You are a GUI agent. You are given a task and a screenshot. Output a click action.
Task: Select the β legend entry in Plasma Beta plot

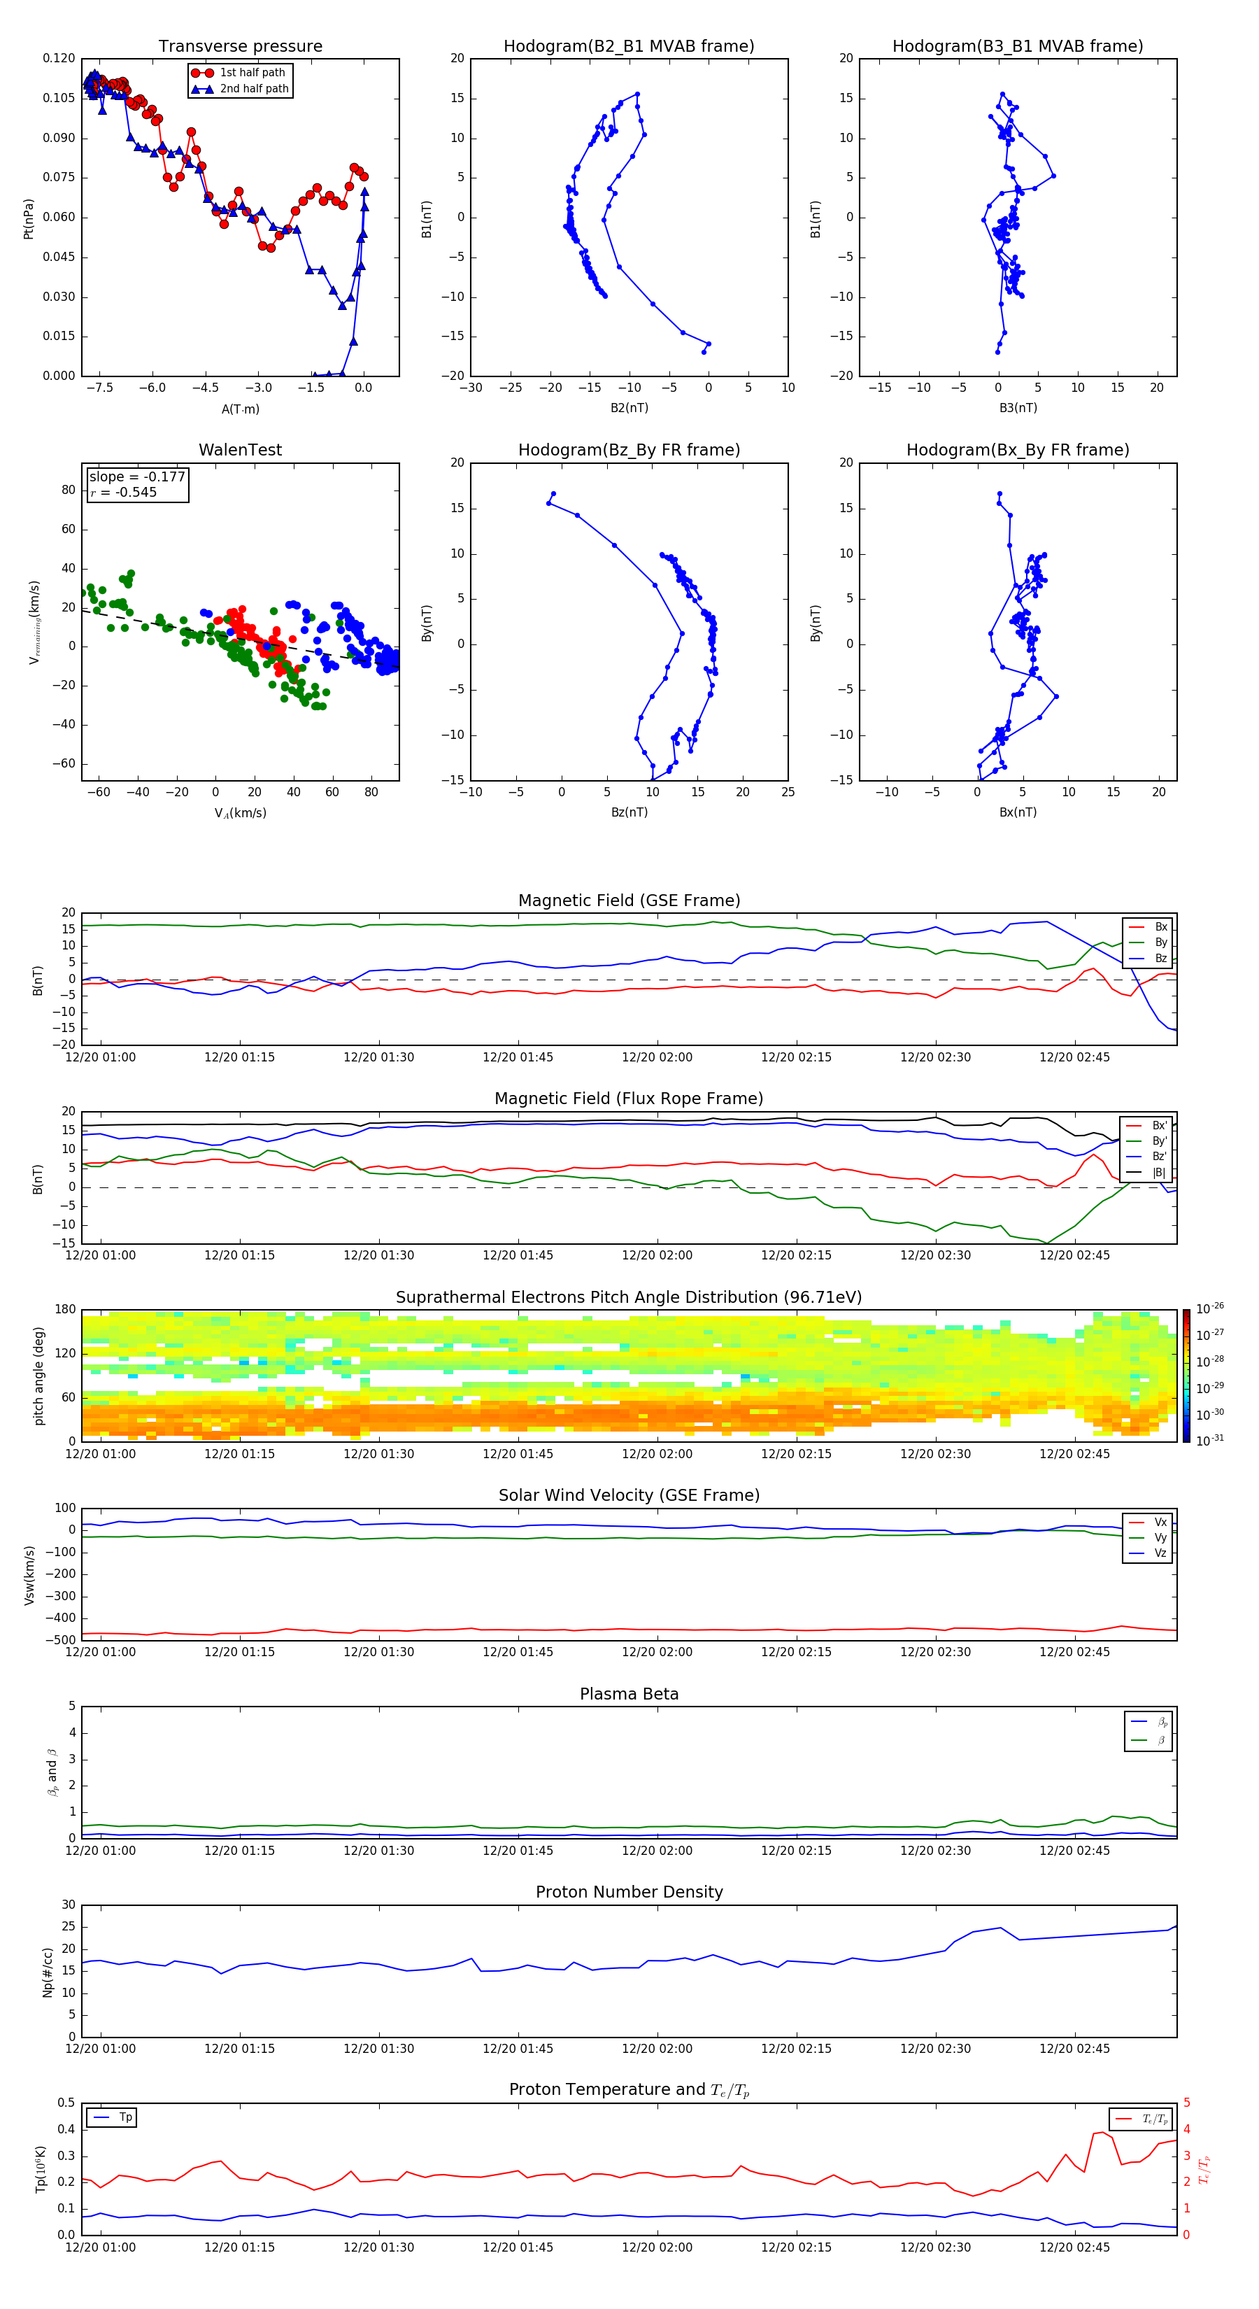(1148, 1740)
